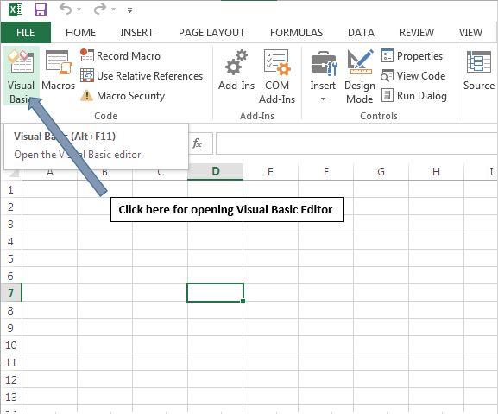Click Run Dialog icon
Image resolution: width=498 pixels, height=414 pixels.
388,95
